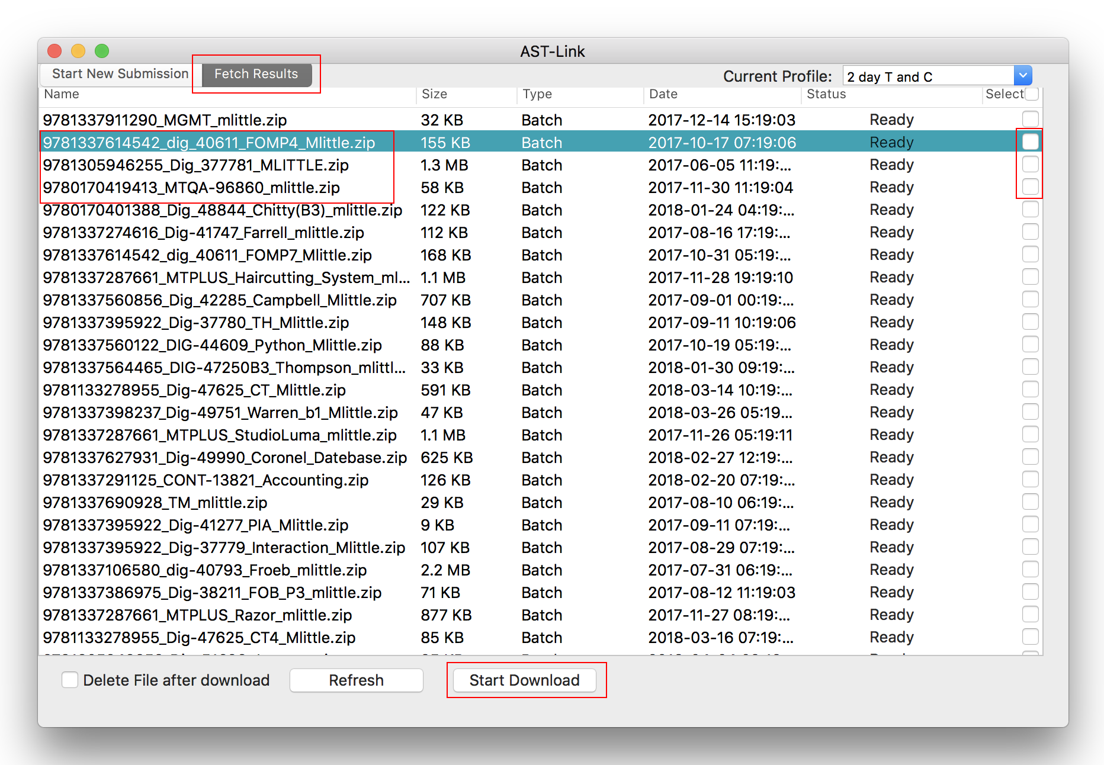The image size is (1104, 765).
Task: Enable Delete File after download option
Action: pyautogui.click(x=69, y=680)
